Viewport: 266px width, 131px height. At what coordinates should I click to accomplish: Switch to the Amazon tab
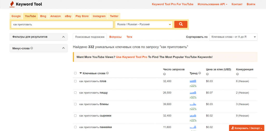56,16
